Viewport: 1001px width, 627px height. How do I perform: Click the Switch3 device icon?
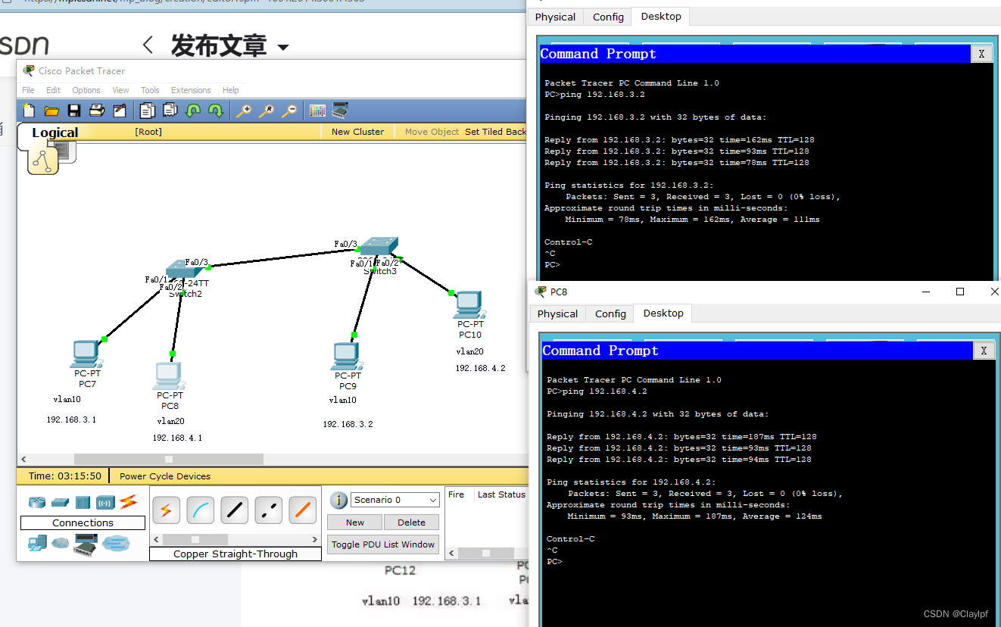pos(378,247)
